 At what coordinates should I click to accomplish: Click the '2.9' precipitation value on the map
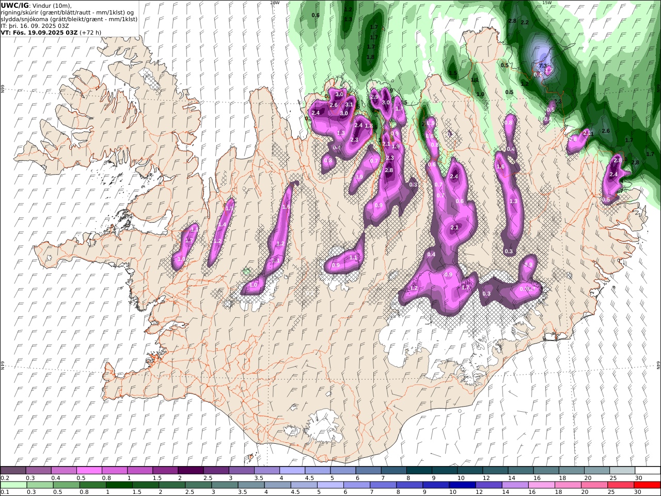(374, 97)
